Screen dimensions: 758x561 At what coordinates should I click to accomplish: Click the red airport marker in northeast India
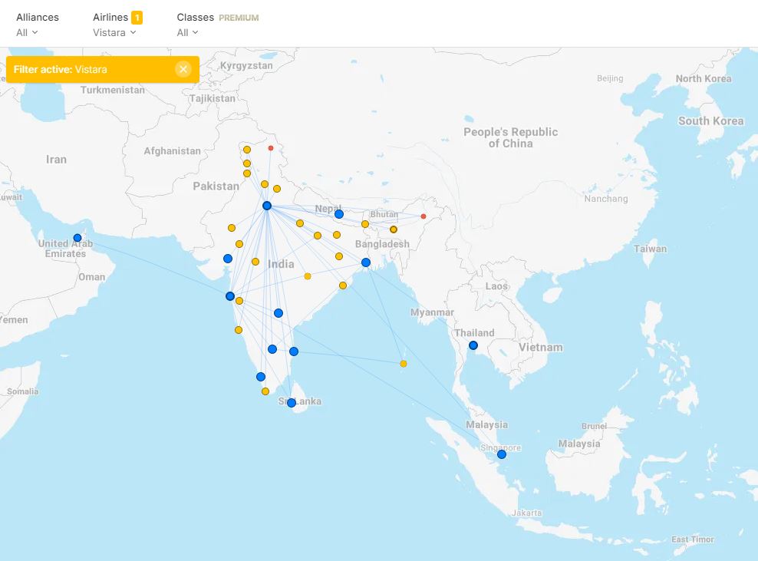tap(423, 216)
